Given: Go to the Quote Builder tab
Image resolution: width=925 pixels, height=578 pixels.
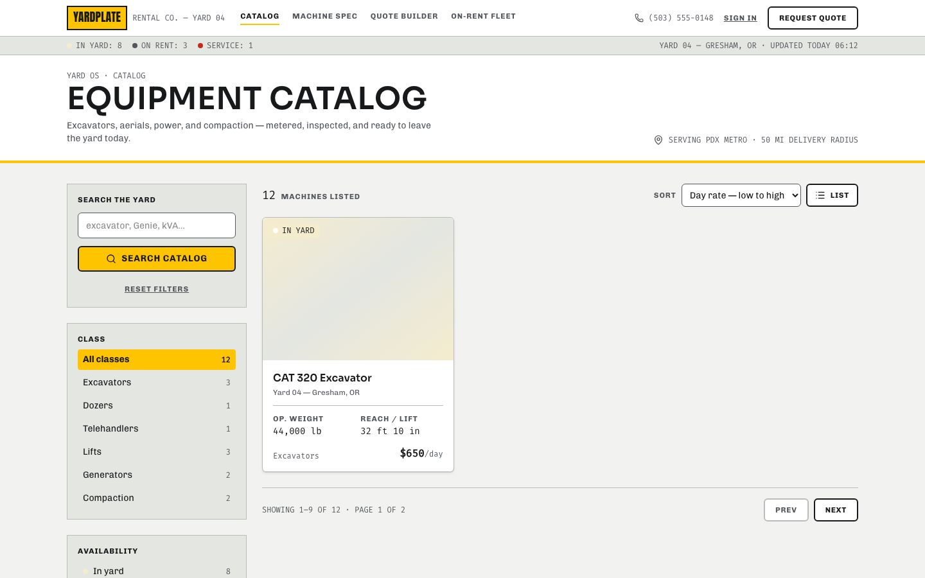Looking at the screenshot, I should [x=404, y=16].
